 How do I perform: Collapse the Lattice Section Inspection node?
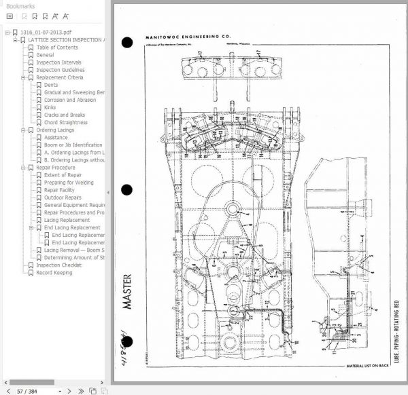click(16, 40)
